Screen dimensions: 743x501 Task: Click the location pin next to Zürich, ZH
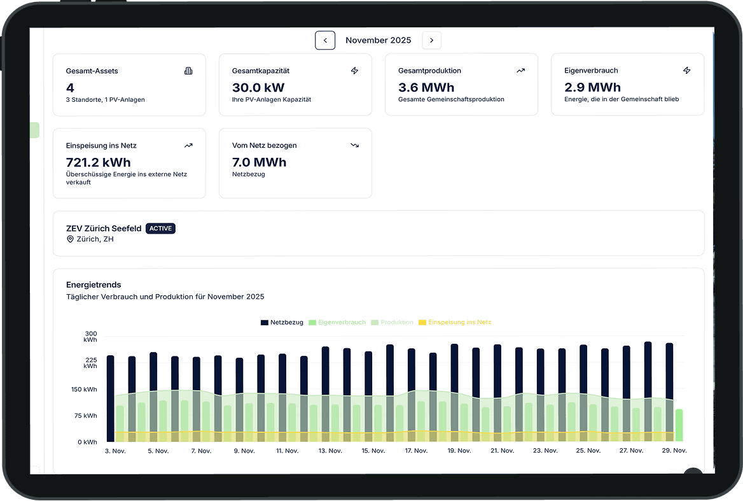coord(70,239)
